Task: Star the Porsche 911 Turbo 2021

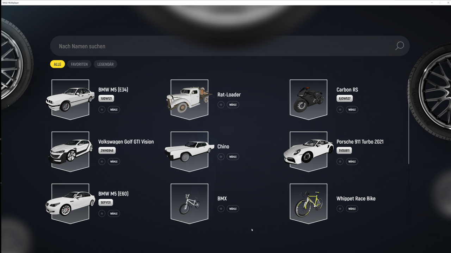Action: point(340,162)
